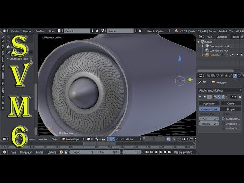Open the Modifiers wrench tab
The width and height of the screenshot is (244, 183).
pyautogui.click(x=235, y=76)
